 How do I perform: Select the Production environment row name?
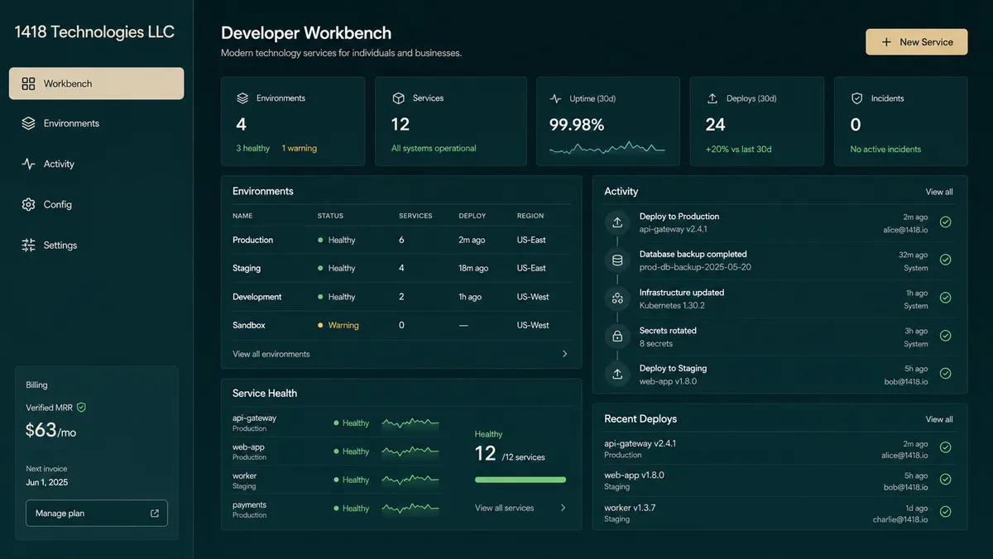[252, 240]
